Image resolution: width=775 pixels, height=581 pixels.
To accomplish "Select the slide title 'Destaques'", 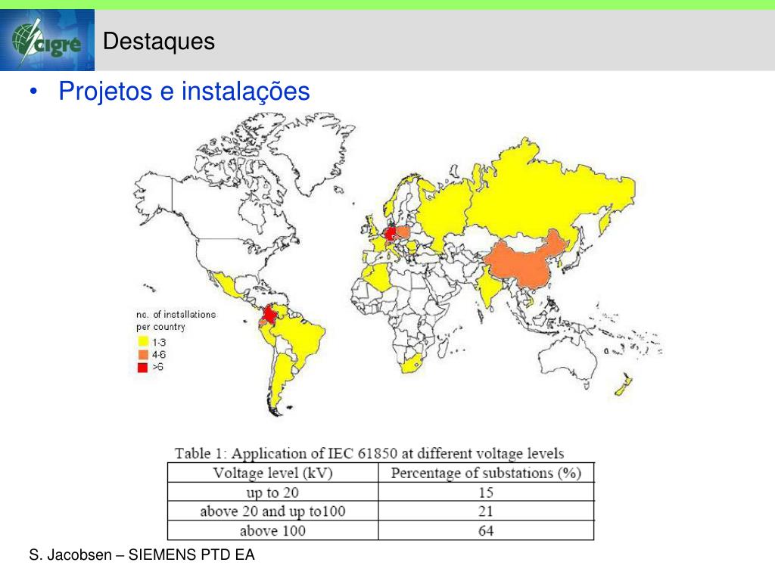I will (159, 41).
